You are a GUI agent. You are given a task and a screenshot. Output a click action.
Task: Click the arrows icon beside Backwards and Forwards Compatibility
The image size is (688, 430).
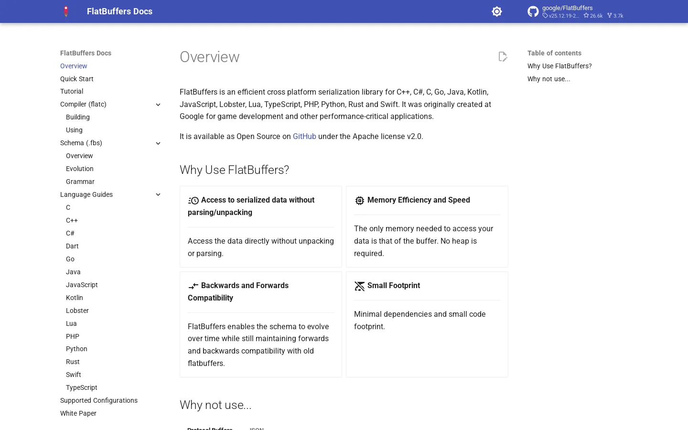coord(193,286)
